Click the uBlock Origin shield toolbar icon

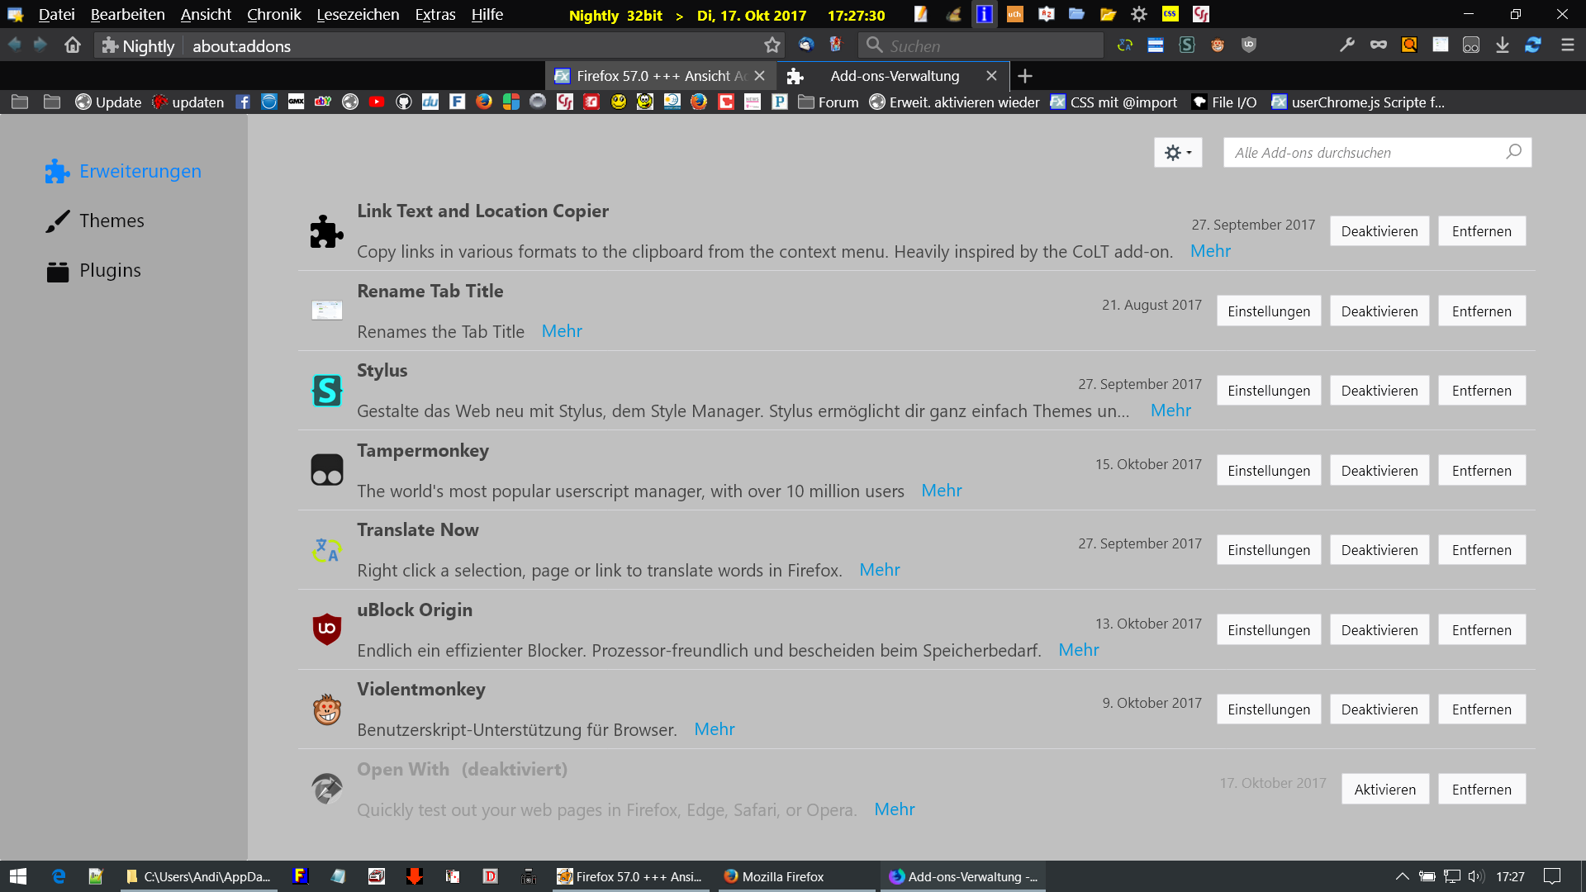pyautogui.click(x=1248, y=45)
